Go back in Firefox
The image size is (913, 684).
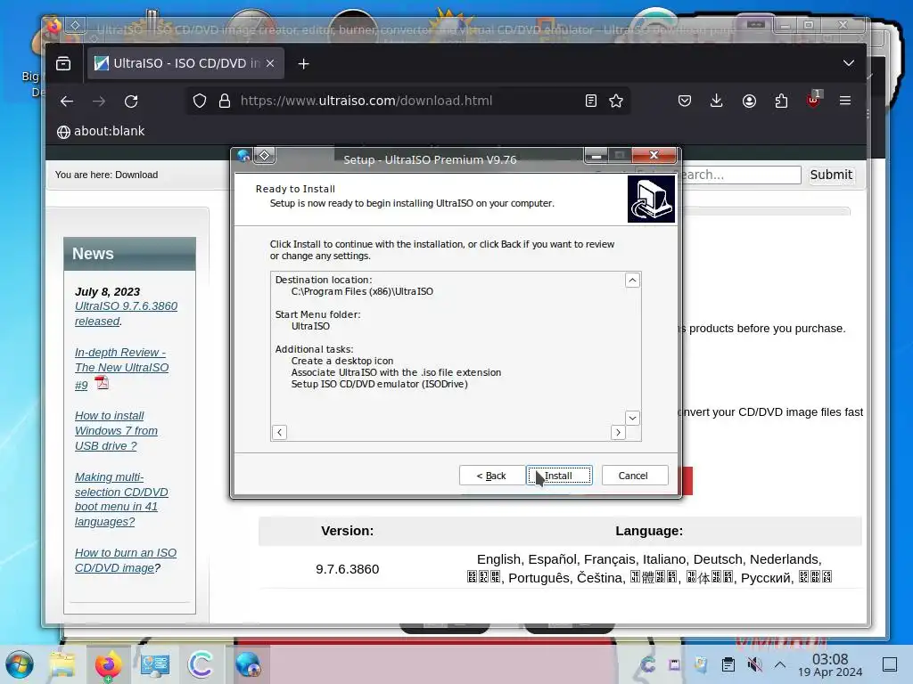click(x=67, y=102)
